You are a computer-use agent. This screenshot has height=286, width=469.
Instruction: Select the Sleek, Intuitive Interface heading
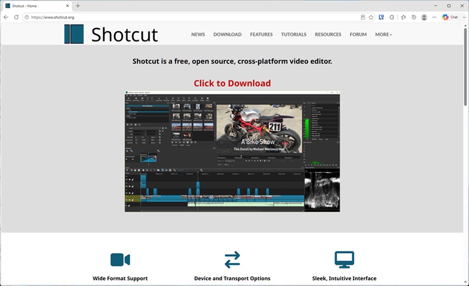344,278
